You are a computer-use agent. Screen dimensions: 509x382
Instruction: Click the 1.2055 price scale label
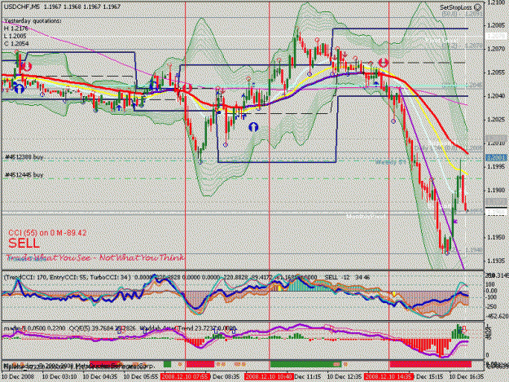(x=497, y=72)
